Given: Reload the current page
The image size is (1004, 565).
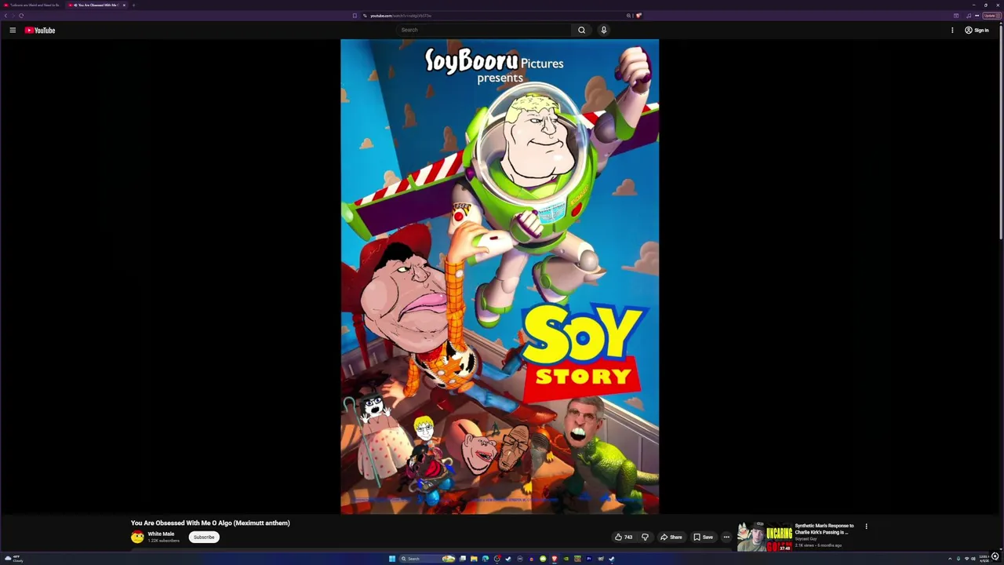Looking at the screenshot, I should 21,16.
